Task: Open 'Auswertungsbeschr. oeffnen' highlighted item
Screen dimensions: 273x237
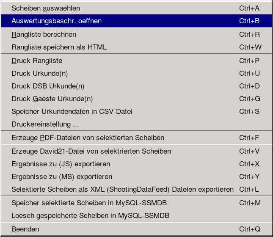Action: tap(57, 21)
